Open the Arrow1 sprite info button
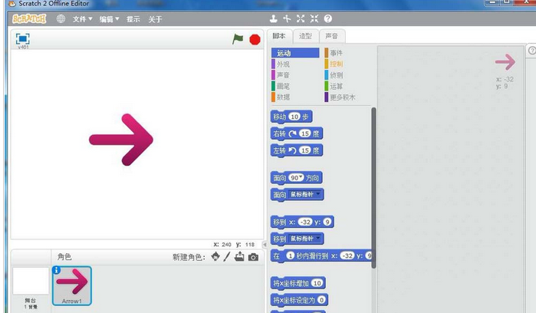The image size is (536, 313). pos(57,270)
